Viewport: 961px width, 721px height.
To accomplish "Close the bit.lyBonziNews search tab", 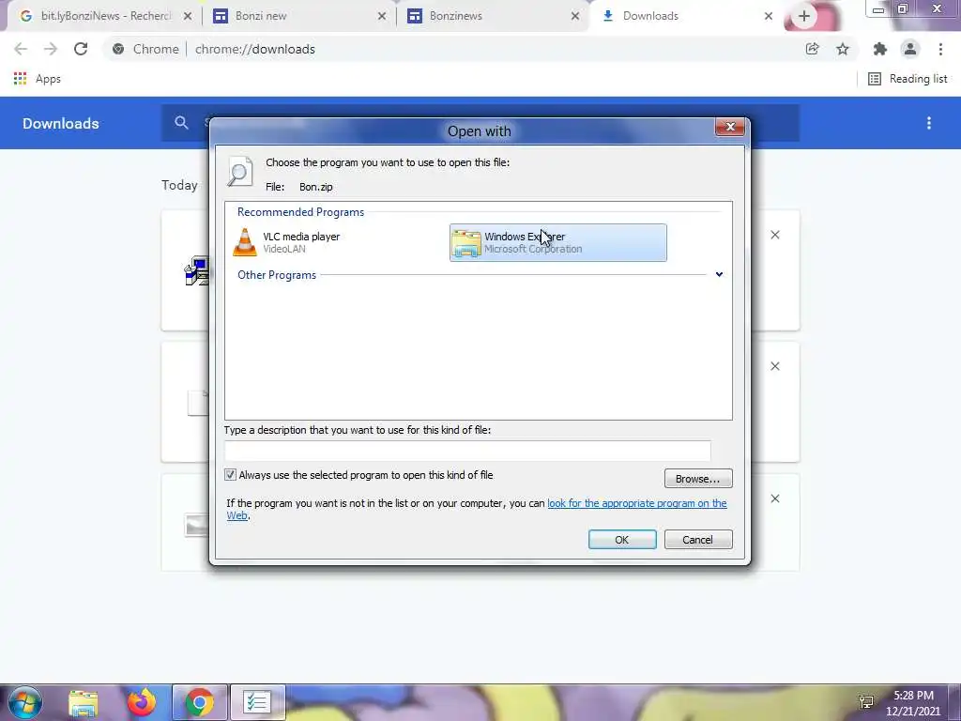I will click(x=188, y=16).
